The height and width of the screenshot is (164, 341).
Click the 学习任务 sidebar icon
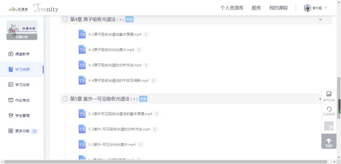click(11, 85)
